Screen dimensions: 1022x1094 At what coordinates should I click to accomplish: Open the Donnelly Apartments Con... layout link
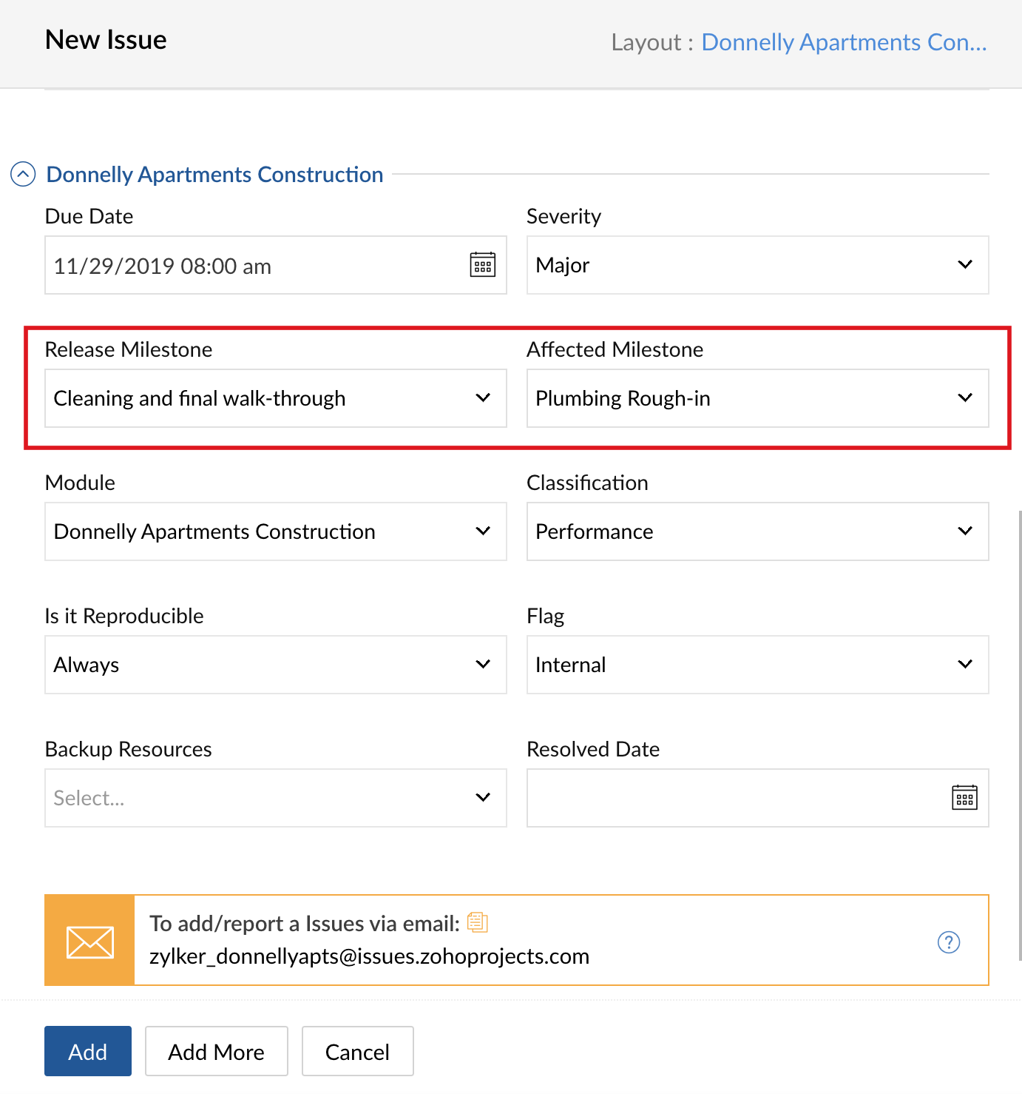(x=844, y=42)
